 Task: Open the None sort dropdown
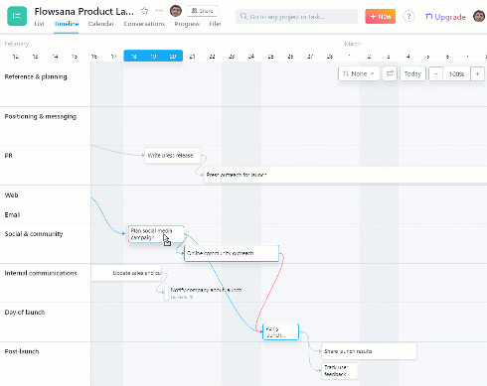tap(359, 73)
